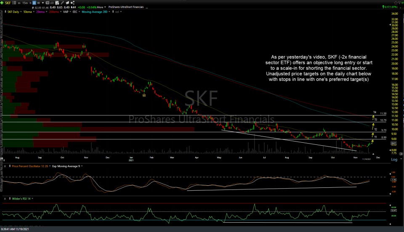Click the news flag/folder icon in toolbar
The width and height of the screenshot is (404, 232).
[67, 3]
